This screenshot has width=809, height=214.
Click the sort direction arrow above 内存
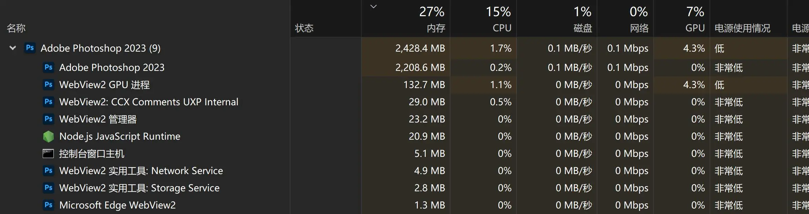[373, 7]
